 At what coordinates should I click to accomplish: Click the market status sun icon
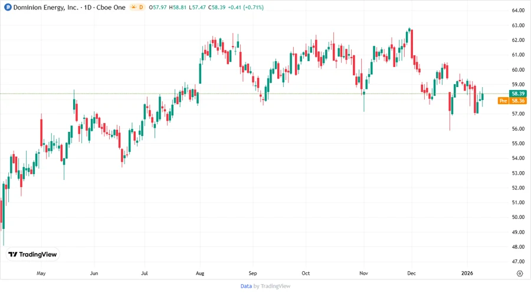pos(133,7)
